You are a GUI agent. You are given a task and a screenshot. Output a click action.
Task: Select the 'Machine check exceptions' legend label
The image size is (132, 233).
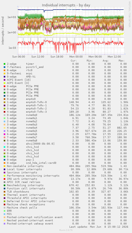click(26, 205)
